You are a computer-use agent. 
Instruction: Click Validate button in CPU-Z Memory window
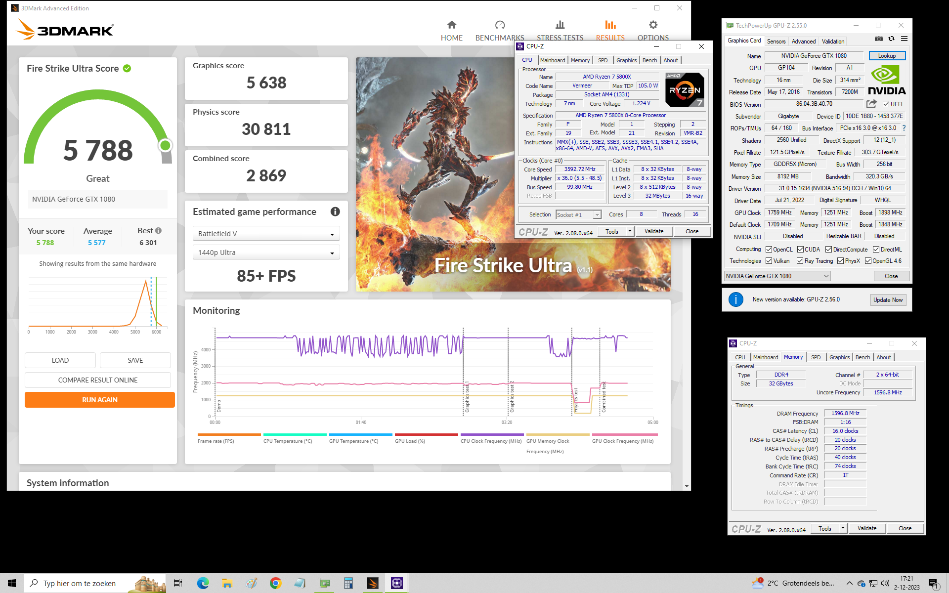[867, 528]
